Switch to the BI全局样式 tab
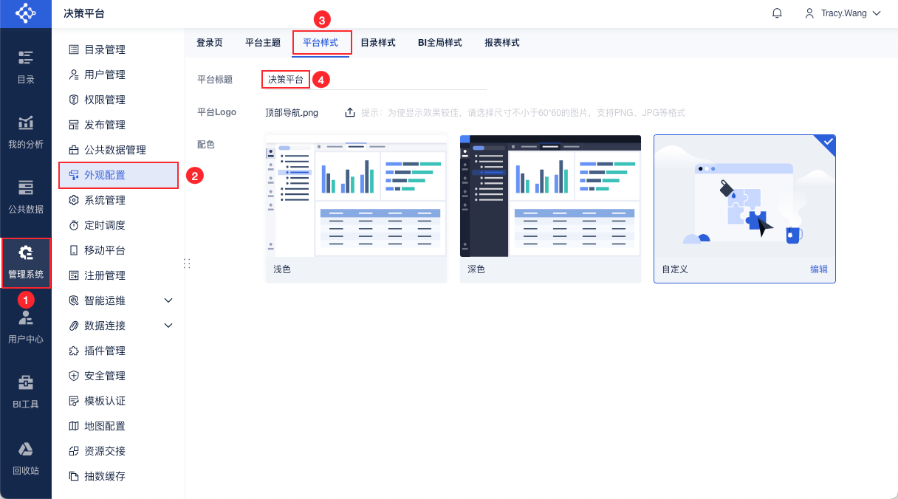898x499 pixels. [x=440, y=43]
